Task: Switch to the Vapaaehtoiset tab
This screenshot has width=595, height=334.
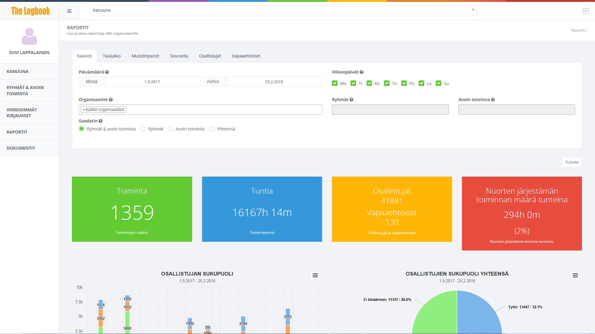Action: [246, 56]
